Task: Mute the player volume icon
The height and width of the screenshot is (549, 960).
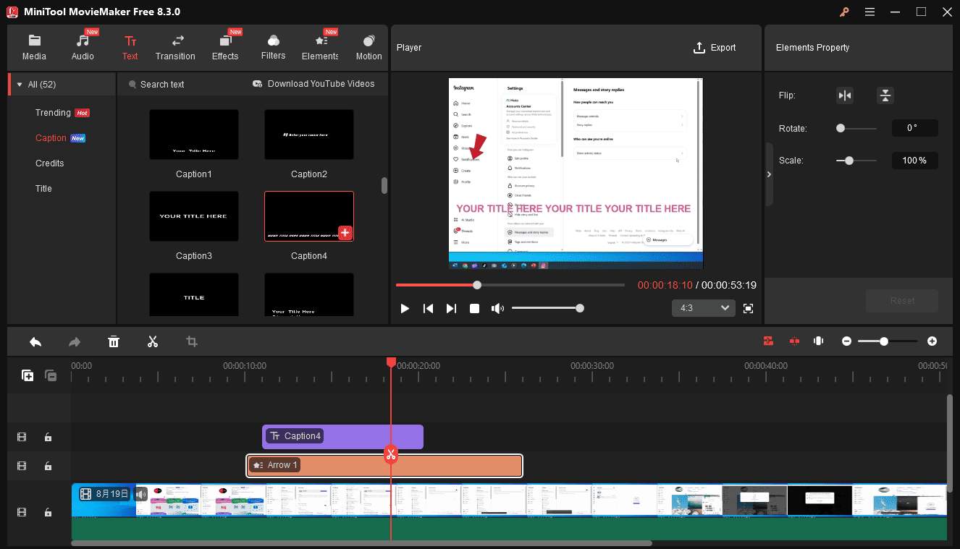Action: click(497, 309)
